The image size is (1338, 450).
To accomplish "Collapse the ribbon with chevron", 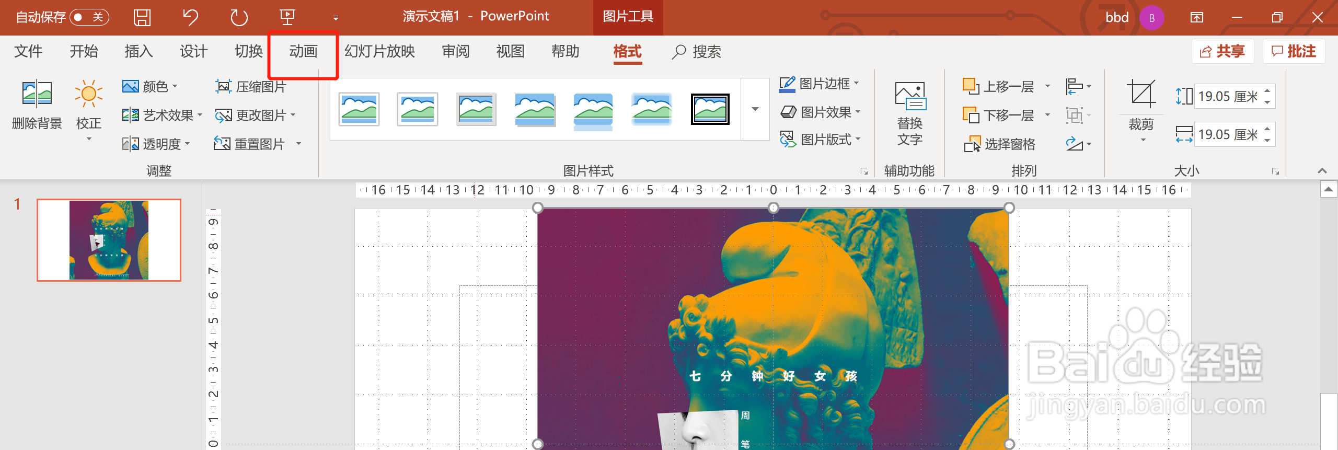I will pos(1322,171).
